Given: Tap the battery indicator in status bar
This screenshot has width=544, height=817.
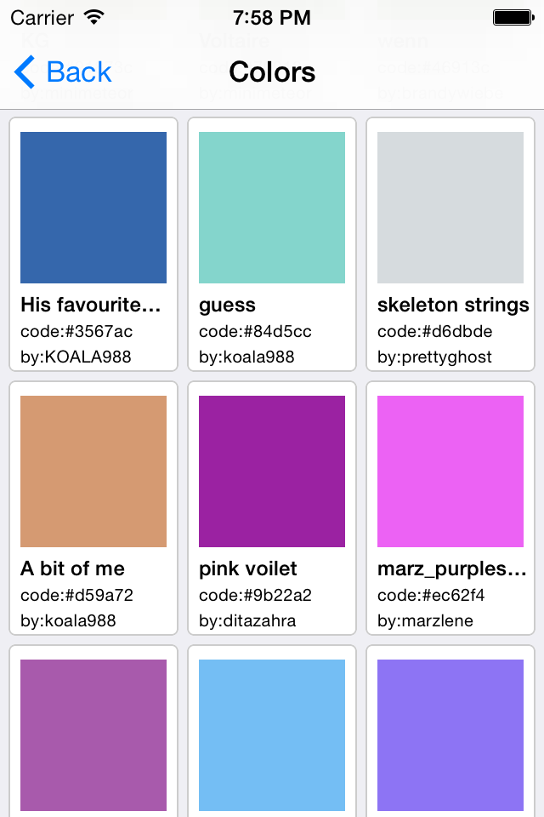Looking at the screenshot, I should click(513, 18).
